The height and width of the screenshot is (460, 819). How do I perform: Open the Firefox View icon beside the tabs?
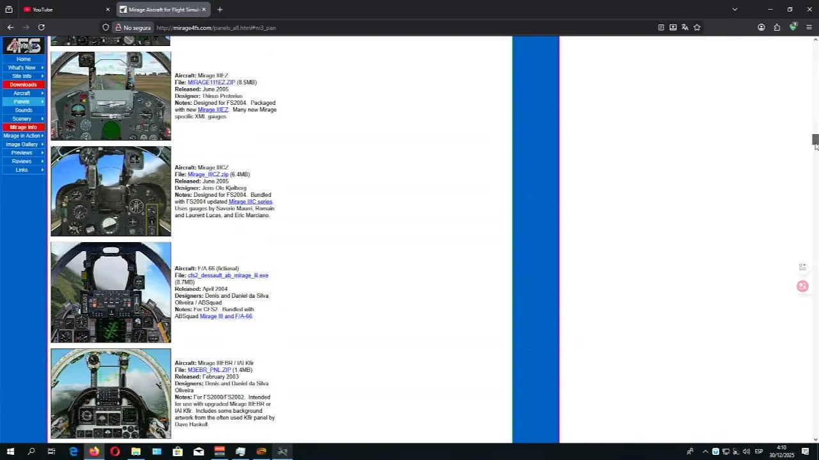9,10
